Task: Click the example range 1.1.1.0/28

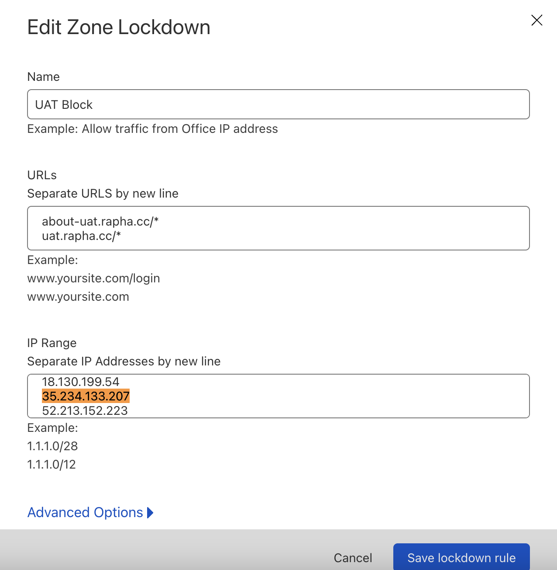Action: 52,446
